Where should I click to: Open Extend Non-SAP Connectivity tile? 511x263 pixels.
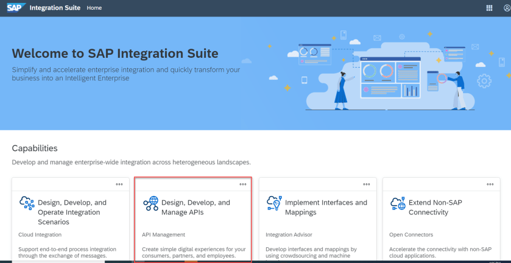point(435,207)
